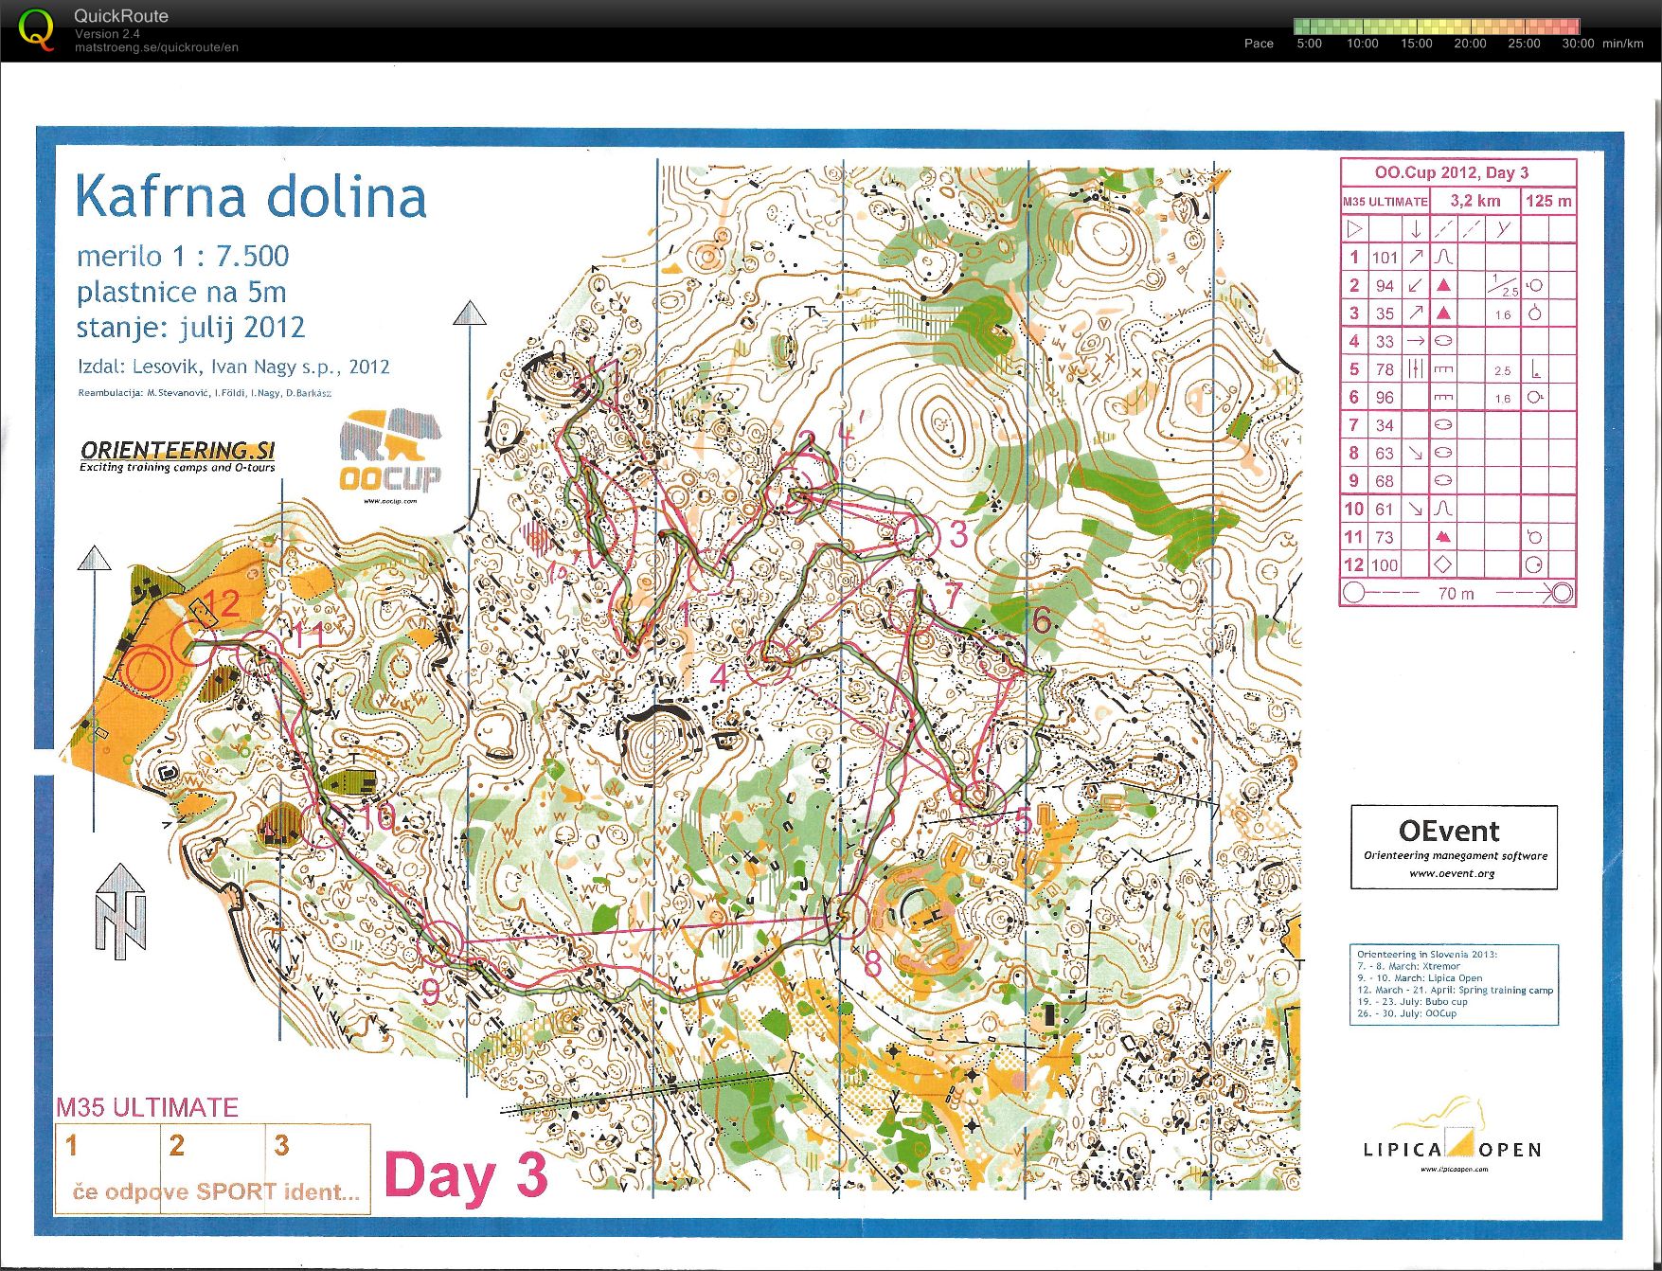Click control number 8 on the map
The width and height of the screenshot is (1662, 1271).
point(872,964)
